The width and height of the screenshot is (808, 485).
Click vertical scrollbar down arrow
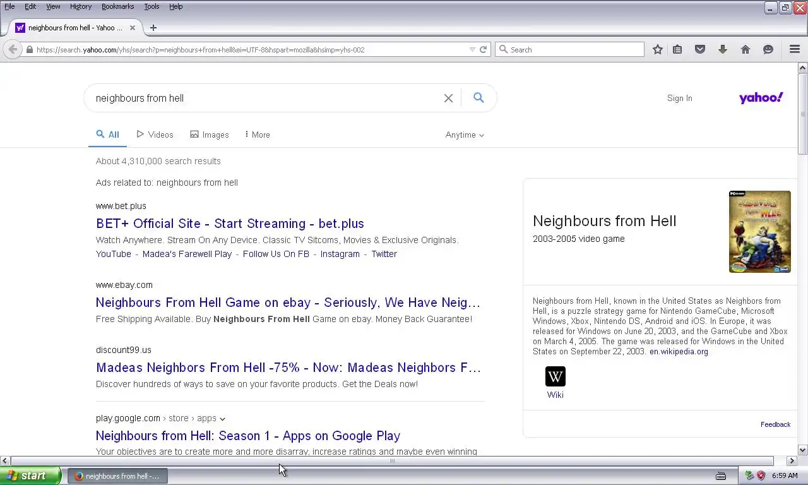pos(803,450)
